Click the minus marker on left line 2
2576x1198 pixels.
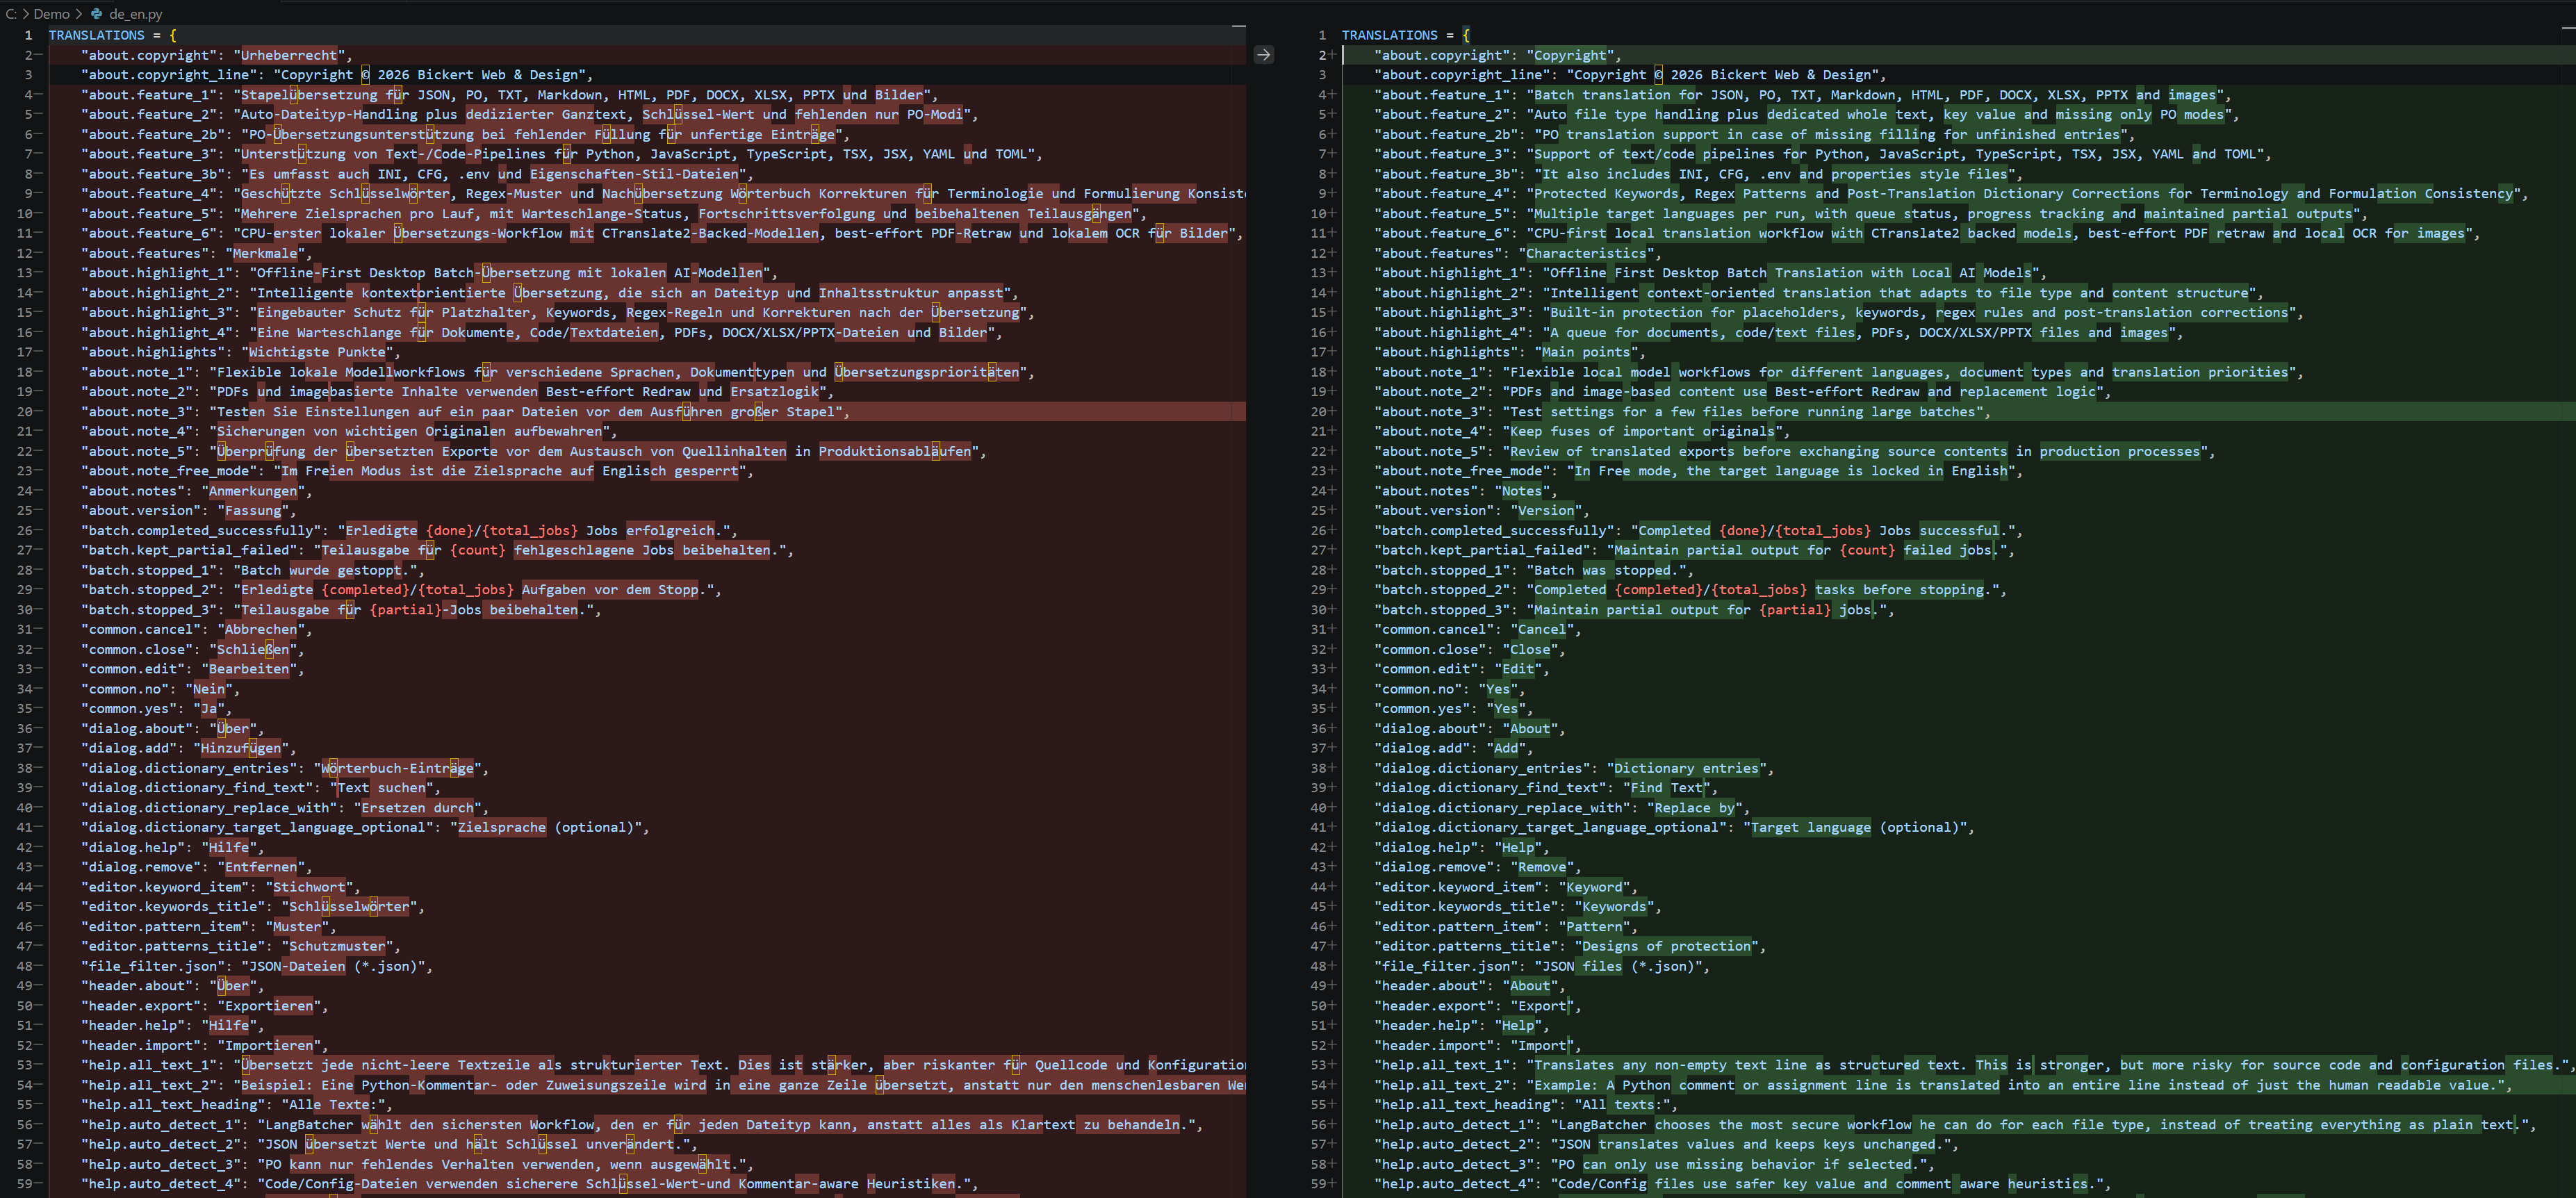(x=38, y=55)
